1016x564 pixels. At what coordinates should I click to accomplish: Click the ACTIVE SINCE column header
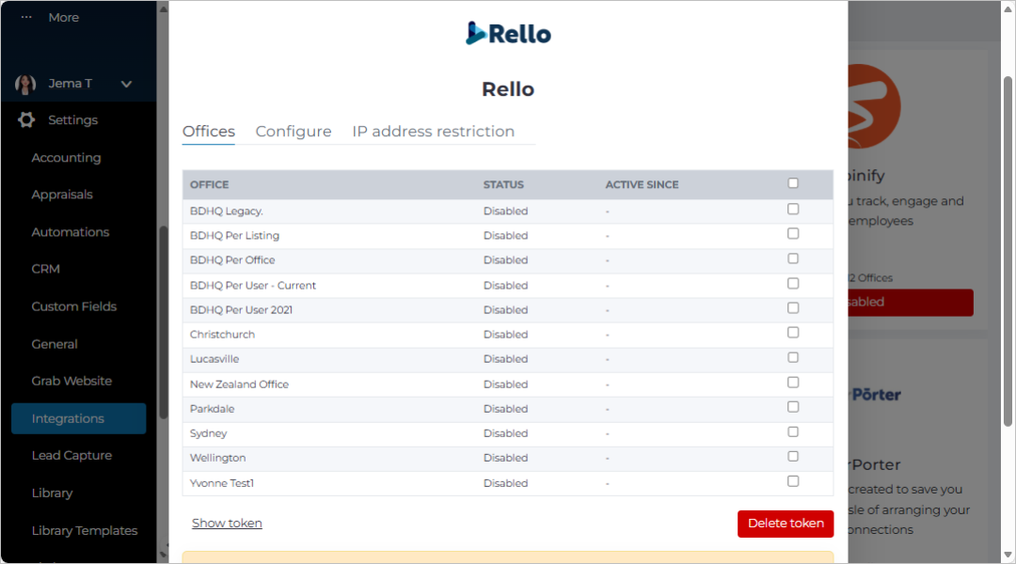pos(643,184)
